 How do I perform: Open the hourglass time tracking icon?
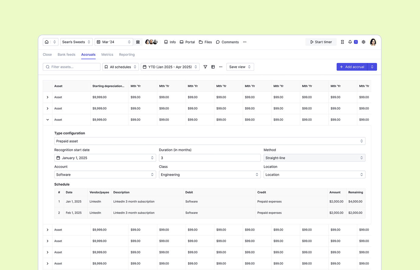[342, 42]
